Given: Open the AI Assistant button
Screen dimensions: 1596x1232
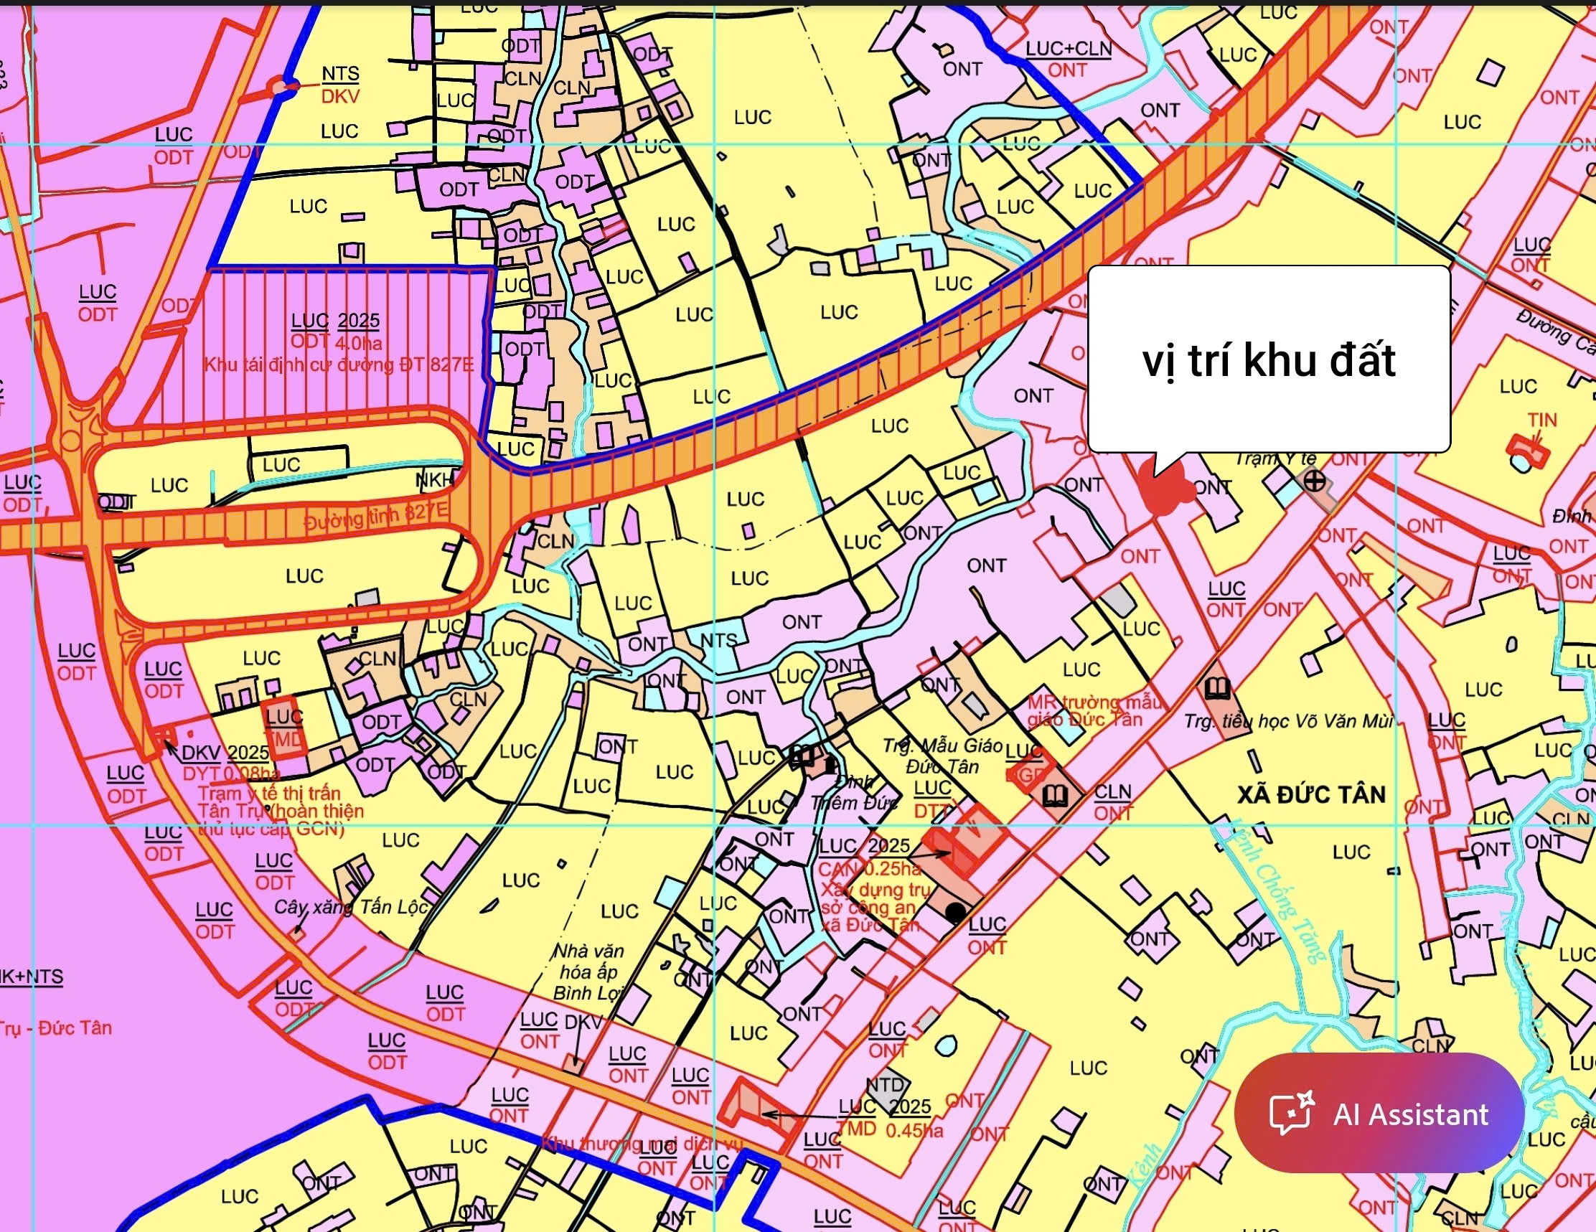Looking at the screenshot, I should click(1379, 1114).
